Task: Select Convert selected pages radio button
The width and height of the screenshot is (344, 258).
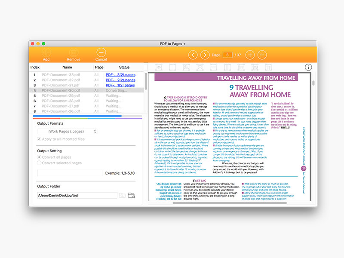Action: (39, 163)
